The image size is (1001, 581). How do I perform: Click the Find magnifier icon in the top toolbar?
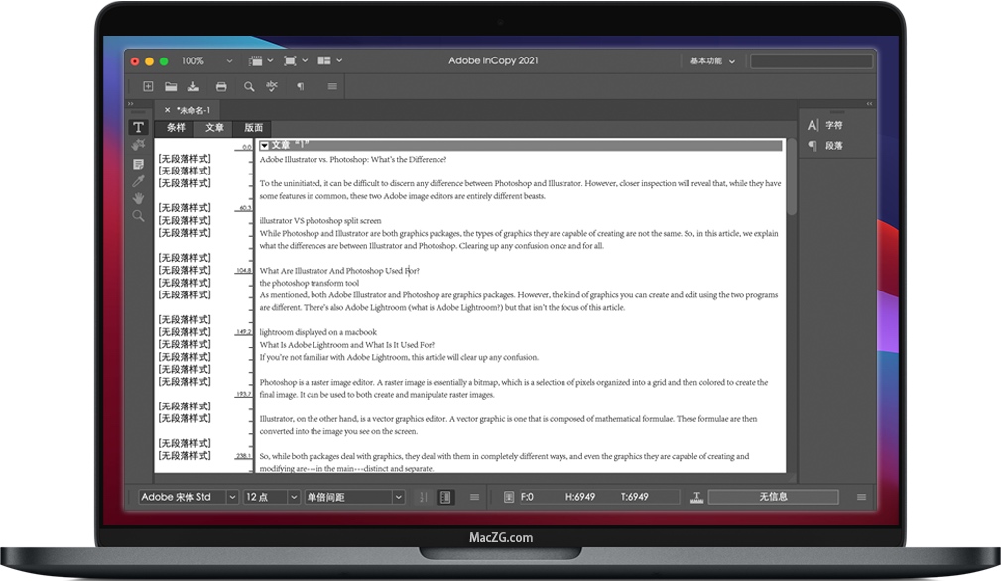(249, 86)
